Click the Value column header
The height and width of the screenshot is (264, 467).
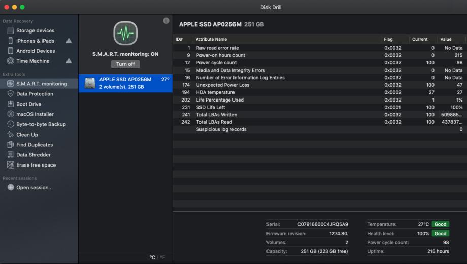tap(446, 39)
